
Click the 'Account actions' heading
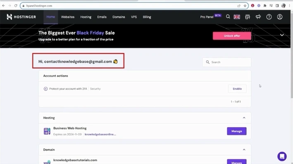tap(55, 76)
